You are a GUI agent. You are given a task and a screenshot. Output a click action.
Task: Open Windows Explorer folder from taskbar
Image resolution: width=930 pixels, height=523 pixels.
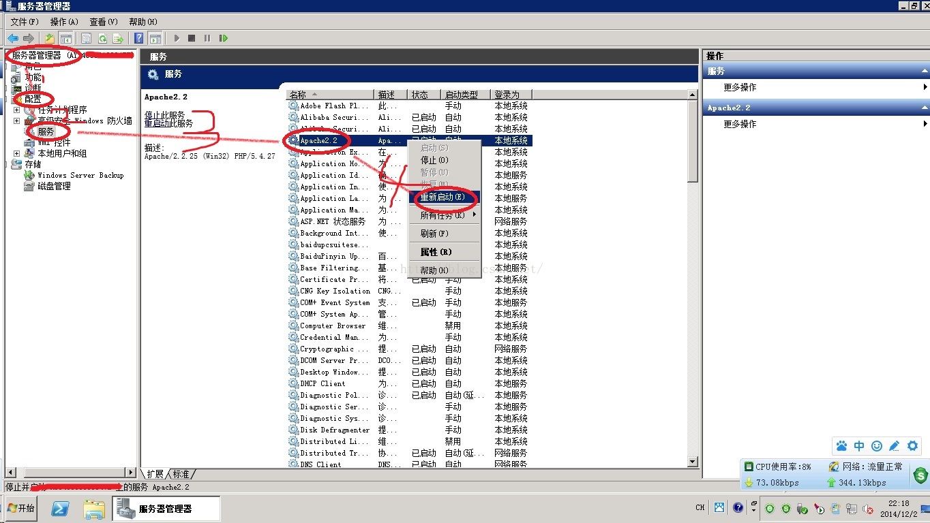coord(94,509)
